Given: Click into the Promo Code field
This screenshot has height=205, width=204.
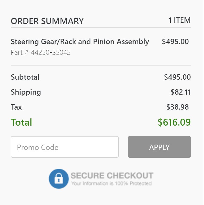Looking at the screenshot, I should pos(65,147).
